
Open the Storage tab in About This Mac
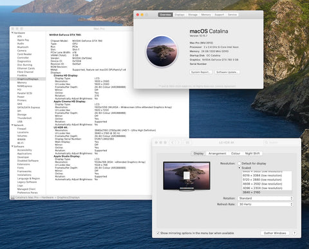(192, 15)
